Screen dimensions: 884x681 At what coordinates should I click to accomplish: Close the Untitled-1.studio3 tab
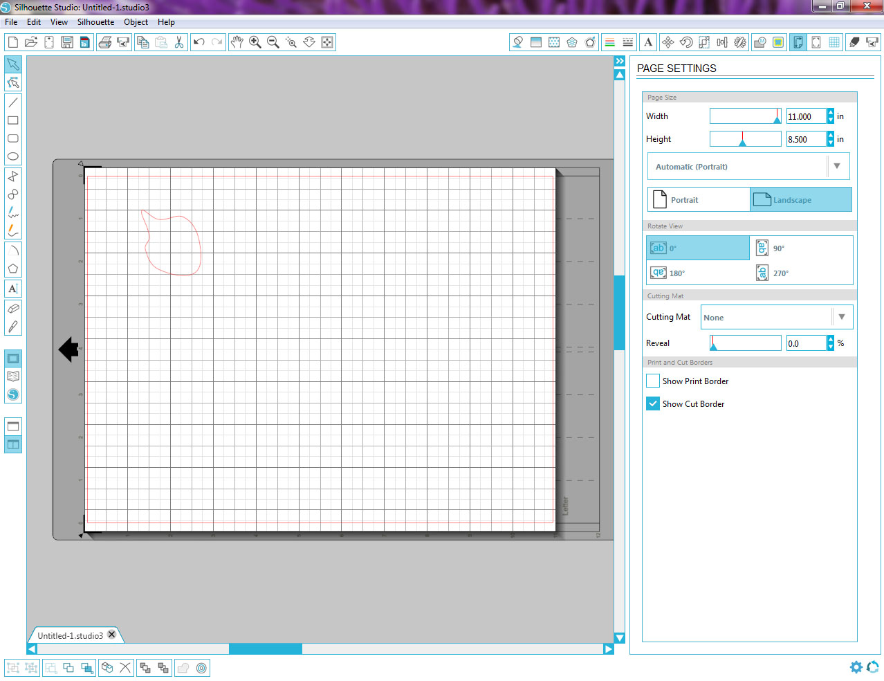112,635
